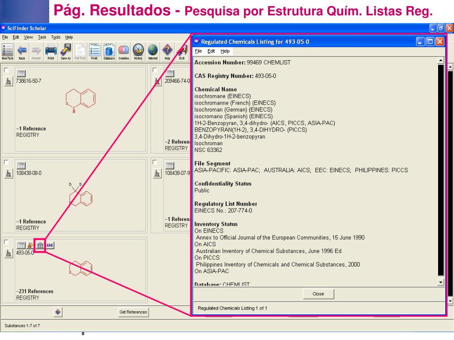
Task: Open the View menu
Action: [x=28, y=37]
